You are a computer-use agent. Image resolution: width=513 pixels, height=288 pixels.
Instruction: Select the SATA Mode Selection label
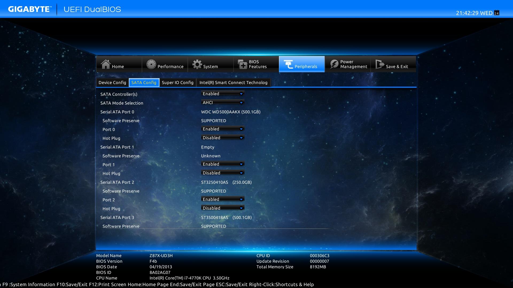point(122,103)
